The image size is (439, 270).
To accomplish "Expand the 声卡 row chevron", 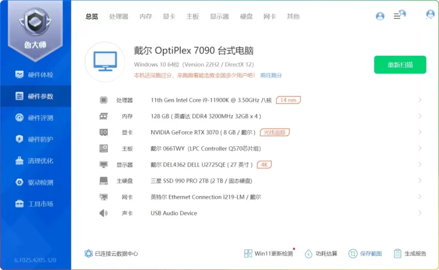I will coord(420,213).
